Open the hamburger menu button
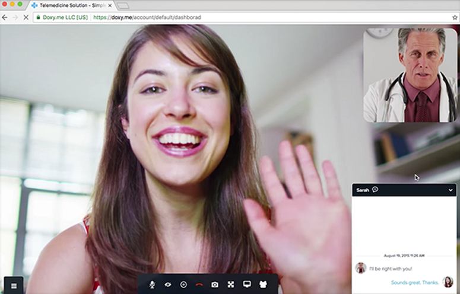460x294 pixels. tap(14, 286)
